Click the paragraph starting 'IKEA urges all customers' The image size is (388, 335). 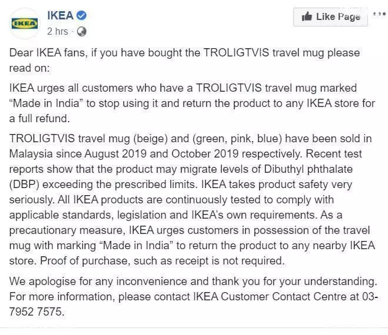pyautogui.click(x=192, y=103)
